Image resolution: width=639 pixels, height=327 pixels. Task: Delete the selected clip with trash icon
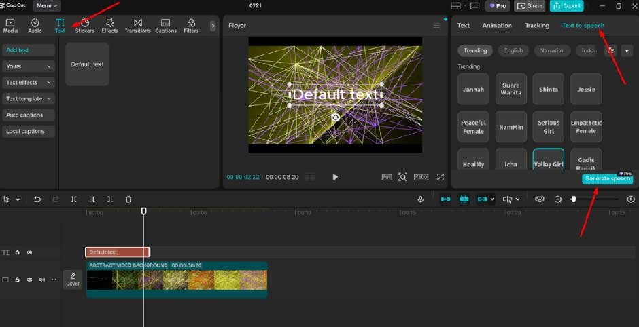click(128, 199)
